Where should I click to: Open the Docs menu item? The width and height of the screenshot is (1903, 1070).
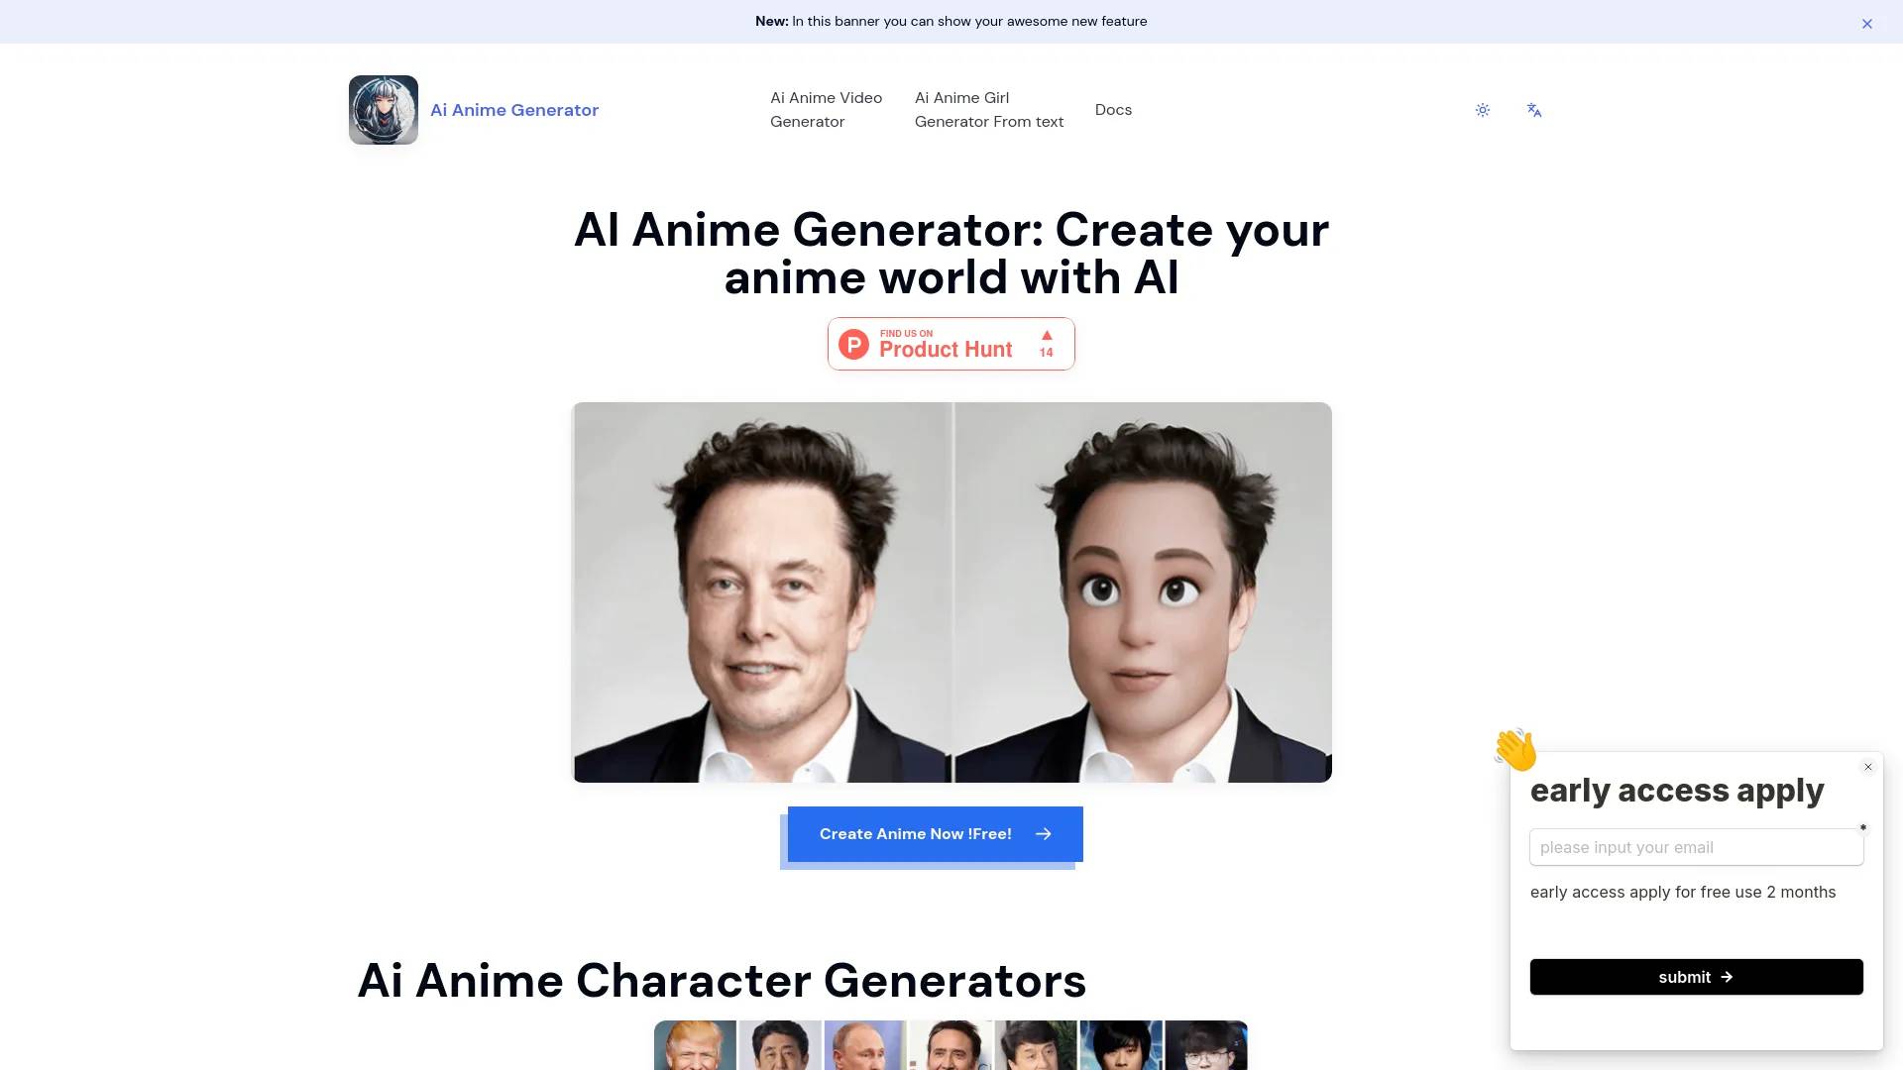[x=1112, y=108]
